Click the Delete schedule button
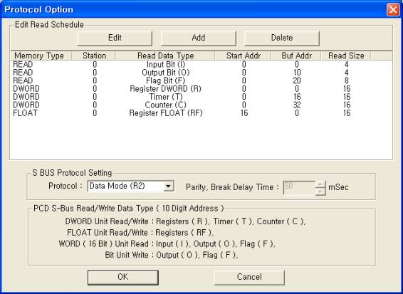This screenshot has width=403, height=294. [x=282, y=38]
